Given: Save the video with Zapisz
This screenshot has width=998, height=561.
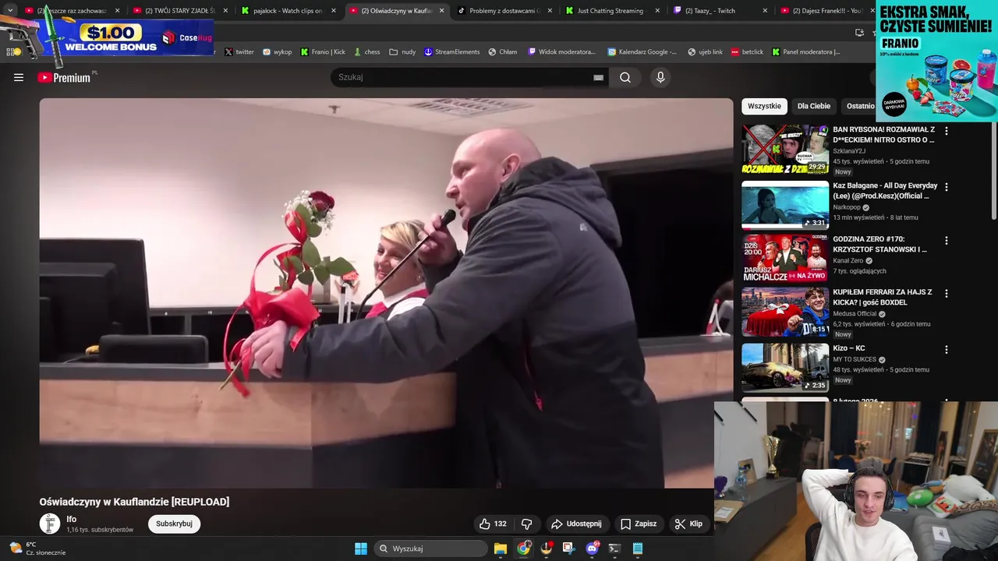Looking at the screenshot, I should coord(639,524).
